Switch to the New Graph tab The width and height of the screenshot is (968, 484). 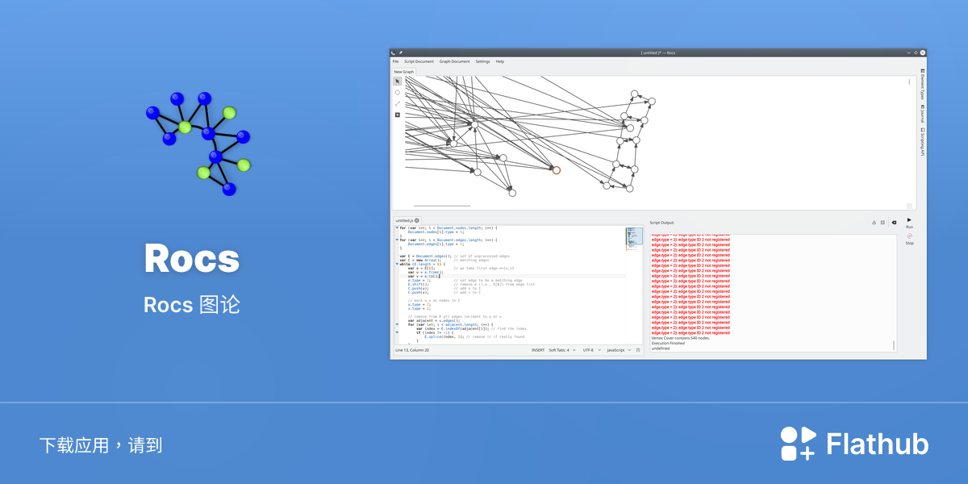(403, 72)
